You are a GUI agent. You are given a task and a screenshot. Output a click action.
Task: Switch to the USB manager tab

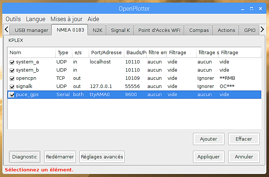(x=30, y=30)
